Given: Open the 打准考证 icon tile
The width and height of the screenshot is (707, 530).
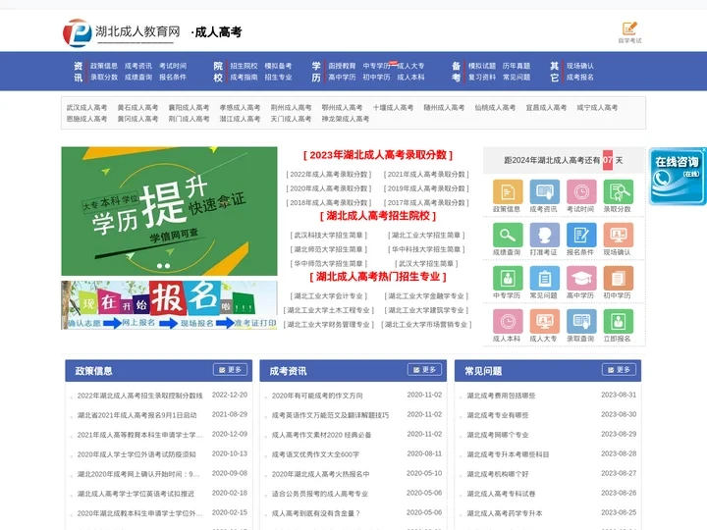Looking at the screenshot, I should coord(543,236).
